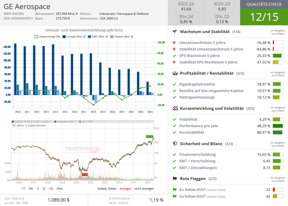Click the Performance pro Jahr label
This screenshot has width=288, height=206.
[199, 126]
